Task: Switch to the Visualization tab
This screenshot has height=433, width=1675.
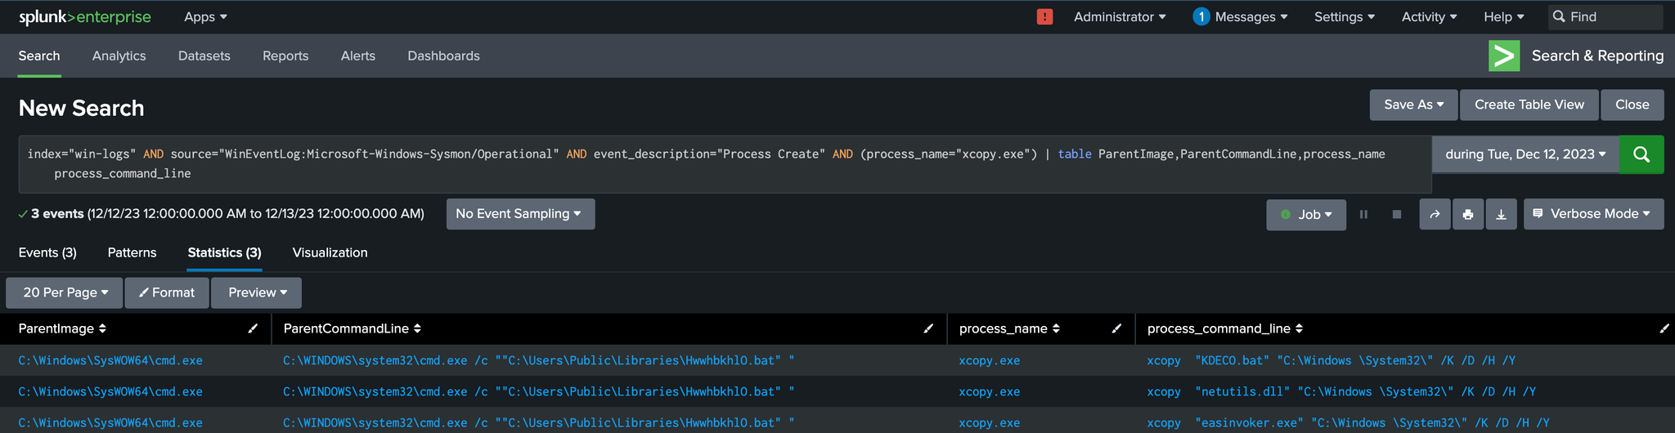Action: [x=330, y=252]
